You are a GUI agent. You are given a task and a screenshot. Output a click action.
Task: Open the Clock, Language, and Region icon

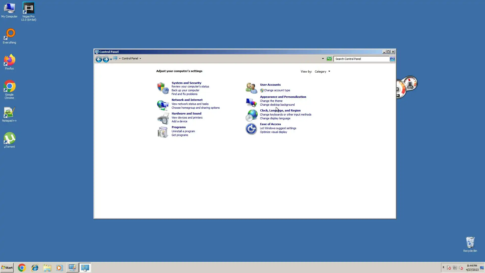tap(251, 115)
